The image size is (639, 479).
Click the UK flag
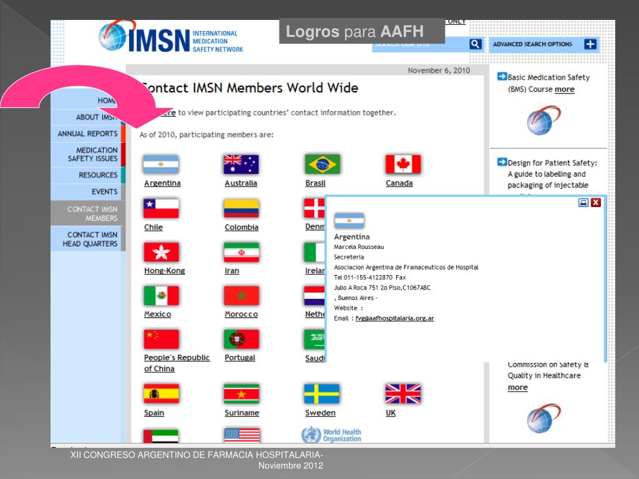point(403,394)
